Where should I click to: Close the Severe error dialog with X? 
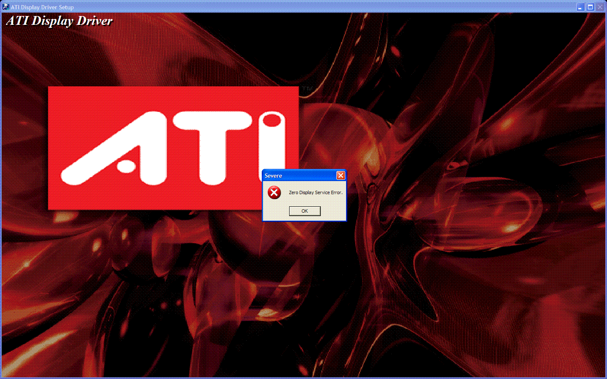(x=341, y=176)
